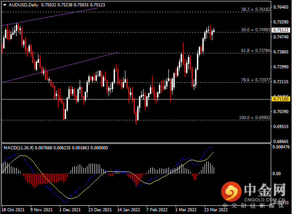Click the 9 Nov 2021 date label
The height and width of the screenshot is (214, 292).
tap(41, 210)
